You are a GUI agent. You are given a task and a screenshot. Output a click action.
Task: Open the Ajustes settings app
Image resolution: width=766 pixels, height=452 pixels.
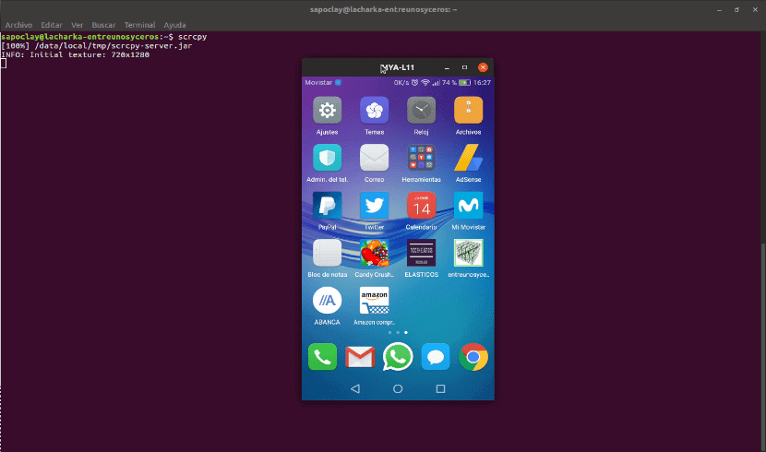327,111
